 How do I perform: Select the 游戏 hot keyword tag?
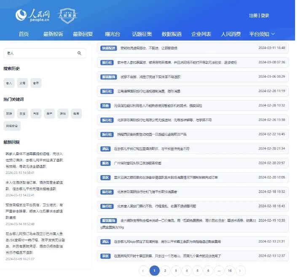coord(63,114)
